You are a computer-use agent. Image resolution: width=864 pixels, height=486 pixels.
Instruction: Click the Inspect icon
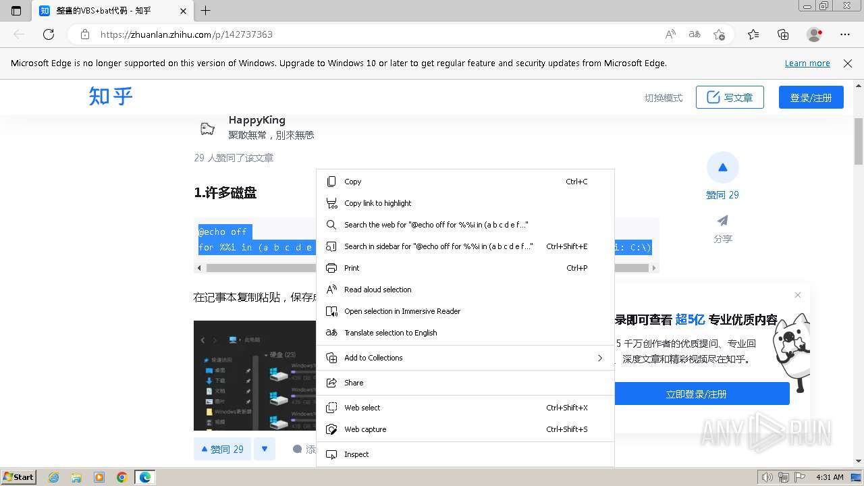(331, 454)
